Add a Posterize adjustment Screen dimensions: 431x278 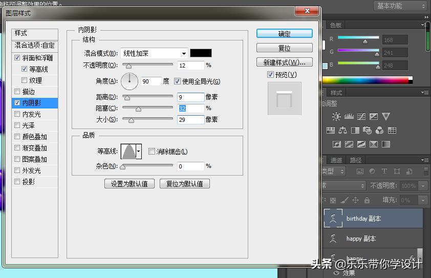(349, 144)
